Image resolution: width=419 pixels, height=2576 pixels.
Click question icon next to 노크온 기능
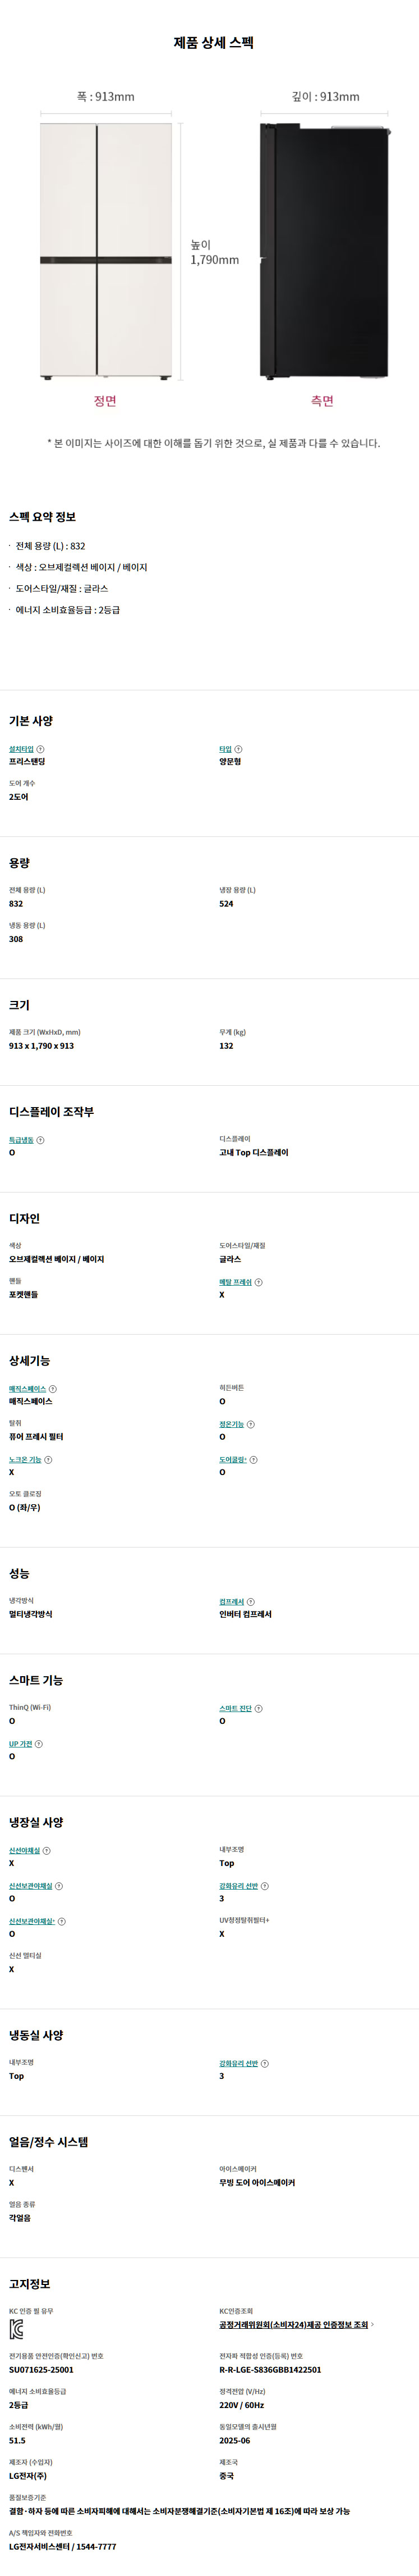tap(48, 1460)
